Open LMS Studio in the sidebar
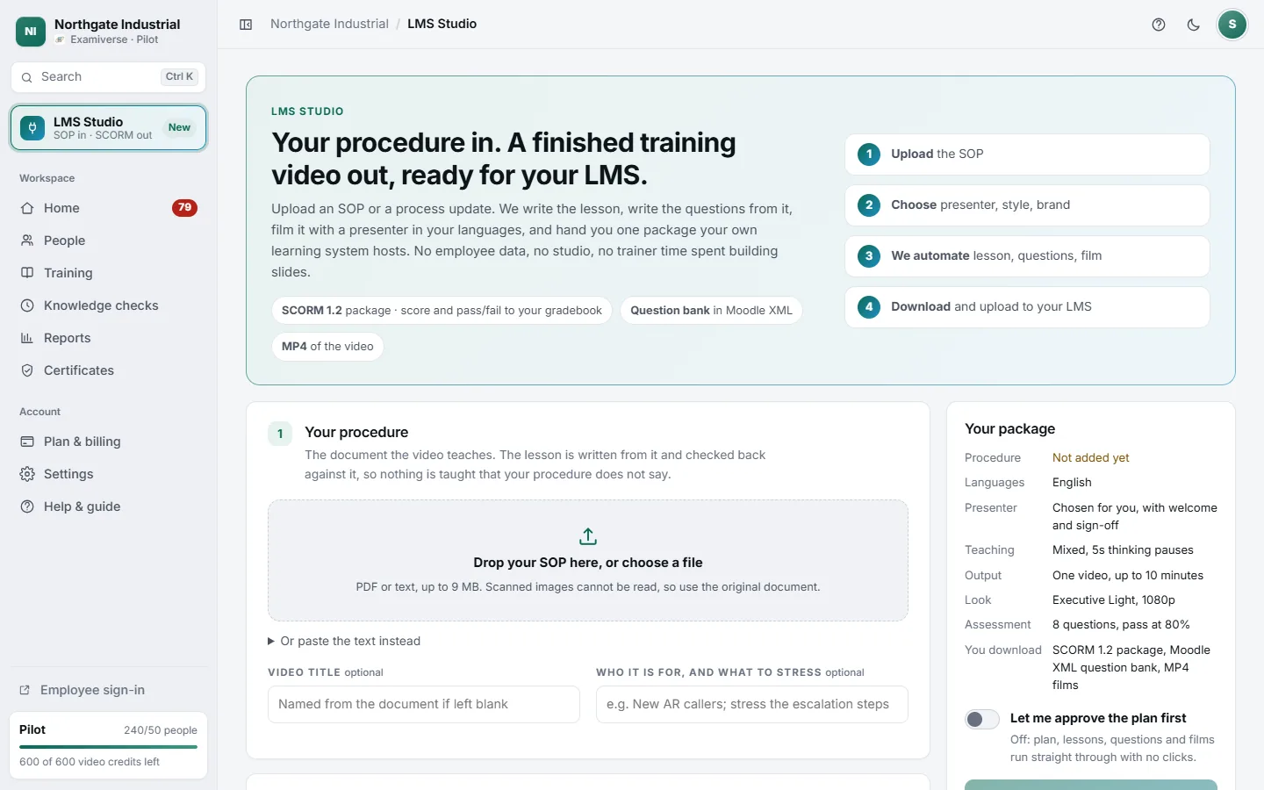Screen dimensions: 1264x790 pos(109,128)
